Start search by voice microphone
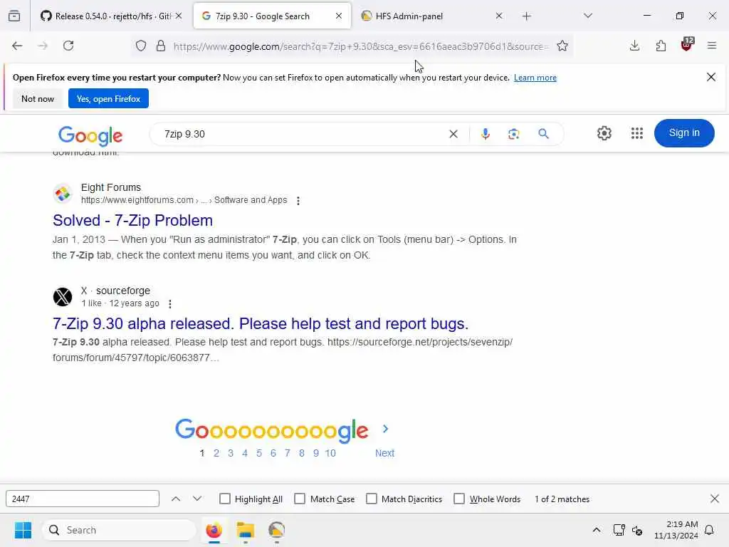Screen dimensions: 729x547 pyautogui.click(x=485, y=134)
